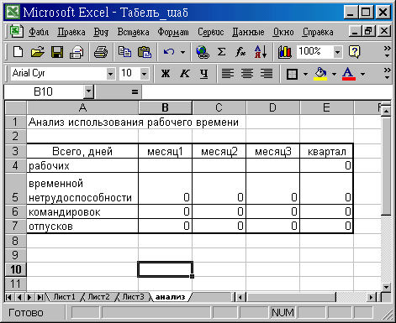
Task: Click the New workbook icon
Action: pos(18,52)
